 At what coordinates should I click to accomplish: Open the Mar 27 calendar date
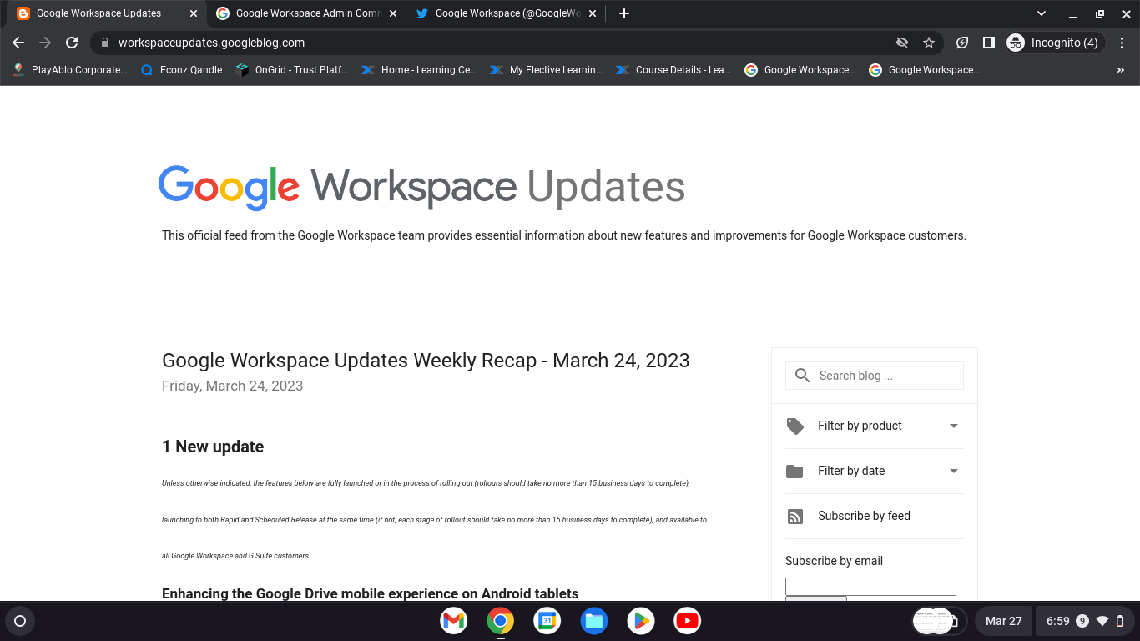coord(1003,621)
